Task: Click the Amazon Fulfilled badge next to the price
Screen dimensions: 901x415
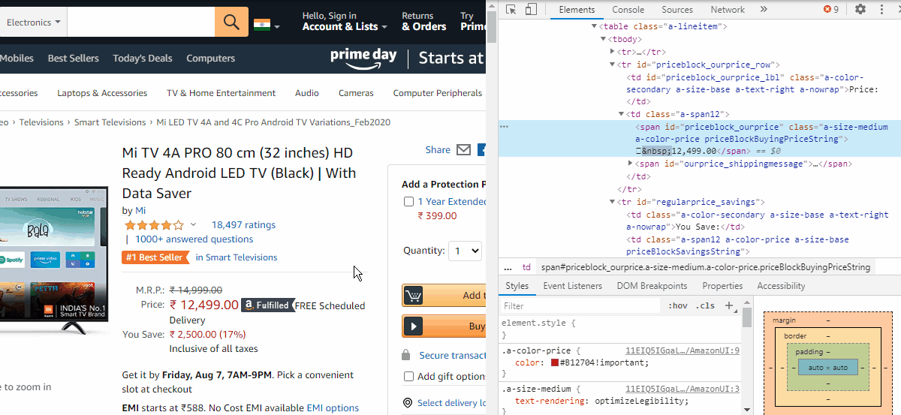Action: (x=267, y=305)
